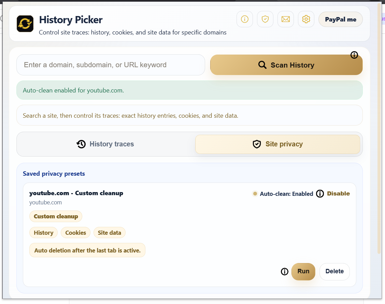The width and height of the screenshot is (385, 304).
Task: Click the 'Auto-clean: Enabled' status label
Action: (x=286, y=194)
